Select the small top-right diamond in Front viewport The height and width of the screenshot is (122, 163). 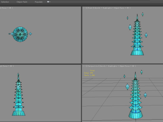(x=143, y=14)
